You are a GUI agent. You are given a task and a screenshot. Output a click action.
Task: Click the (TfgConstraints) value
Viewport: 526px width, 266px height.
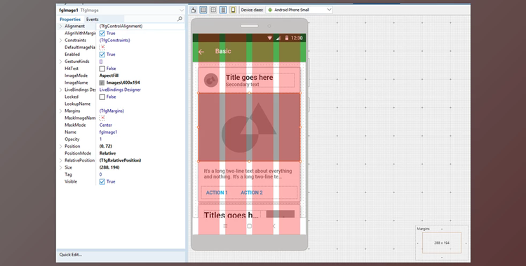[x=115, y=40]
